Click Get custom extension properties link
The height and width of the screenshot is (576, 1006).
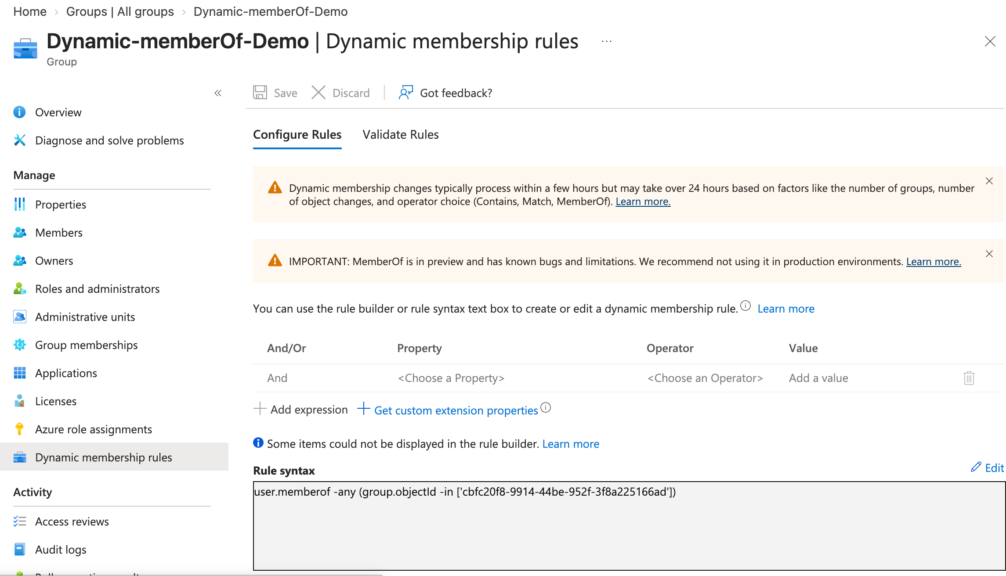(x=456, y=410)
